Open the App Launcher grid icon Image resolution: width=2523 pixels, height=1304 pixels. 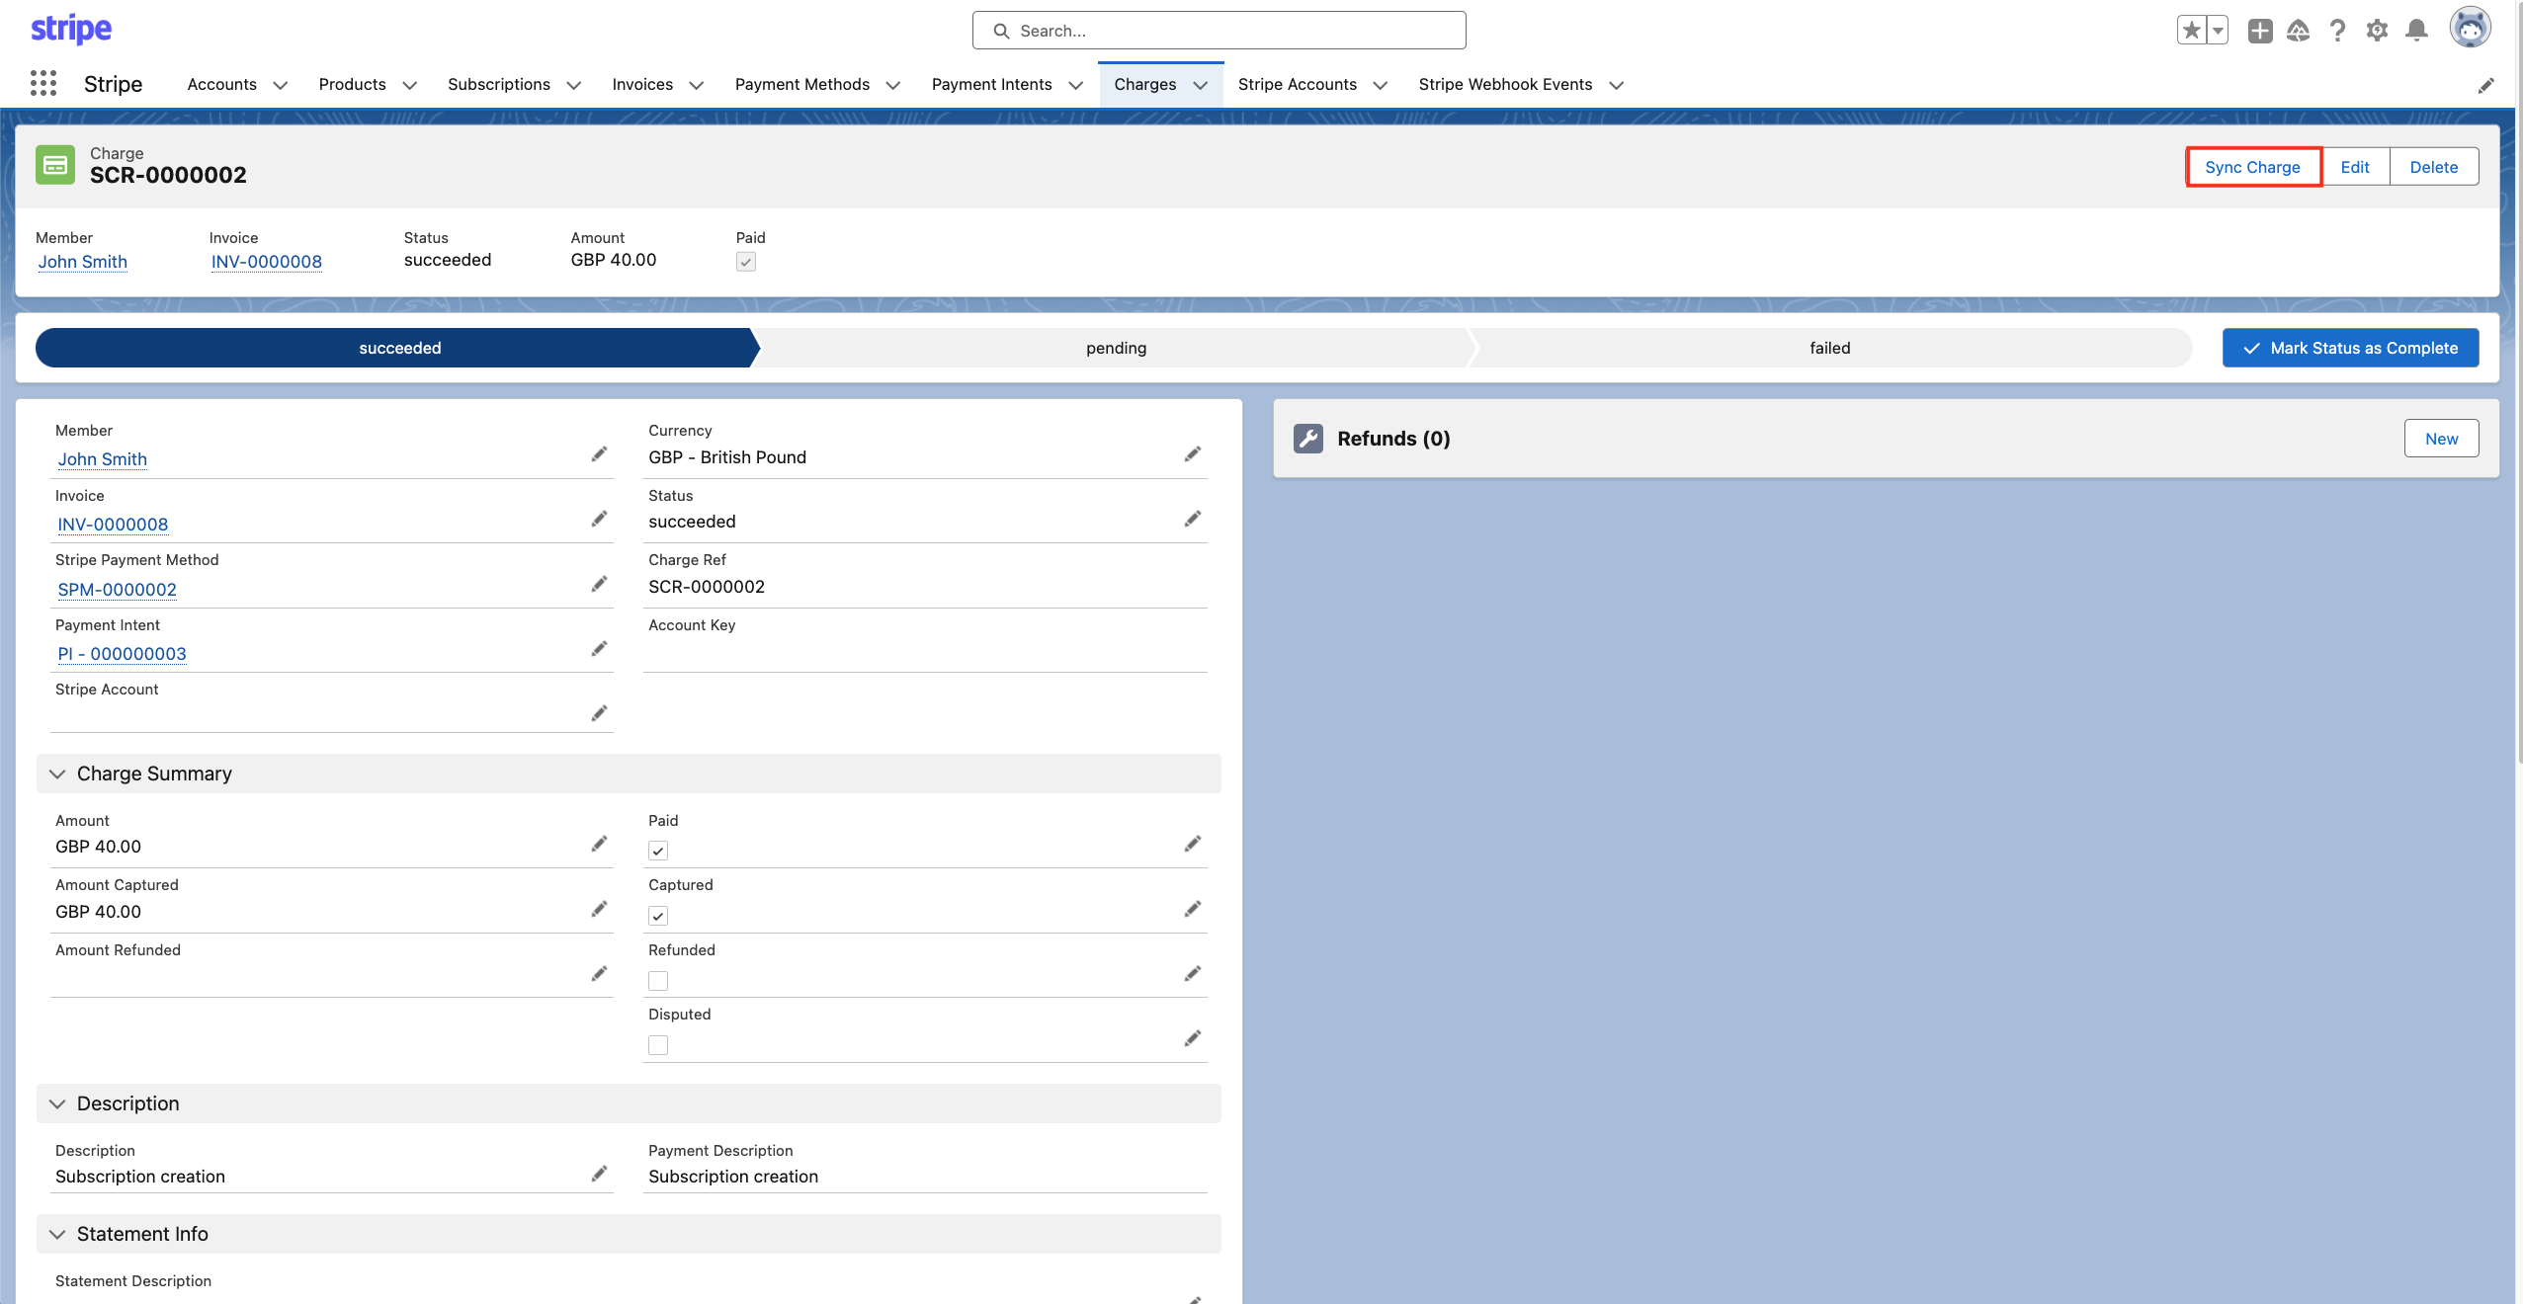pyautogui.click(x=42, y=84)
